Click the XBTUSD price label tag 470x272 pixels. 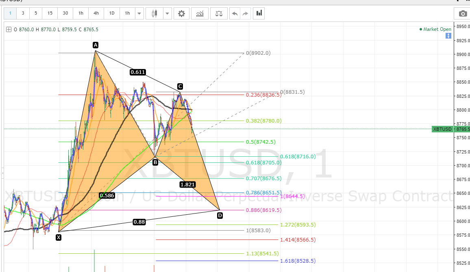pyautogui.click(x=442, y=129)
